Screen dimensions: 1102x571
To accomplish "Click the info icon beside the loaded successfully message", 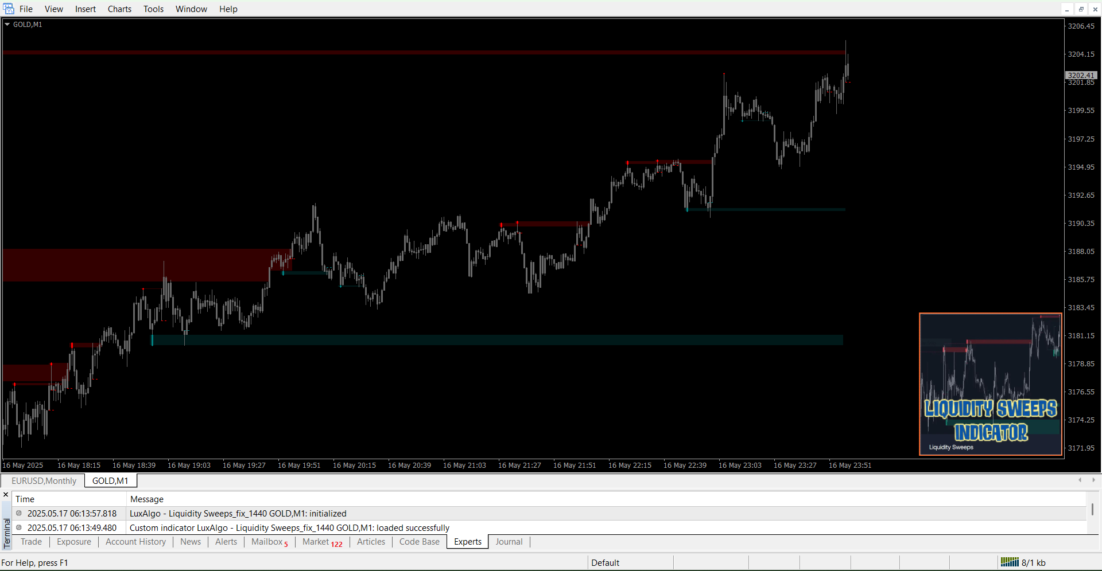I will 18,527.
